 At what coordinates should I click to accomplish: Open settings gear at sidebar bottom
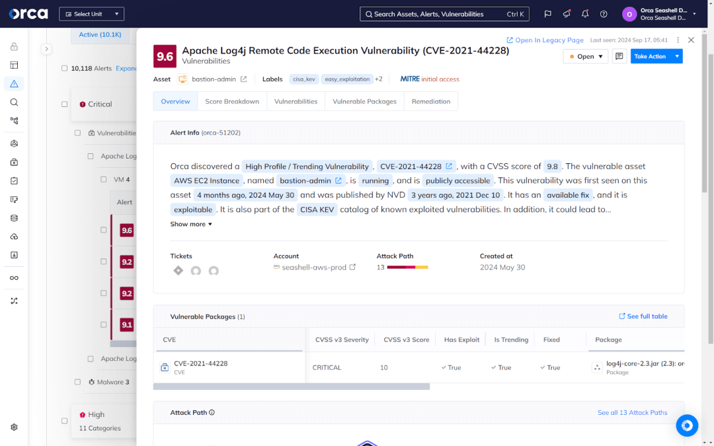[x=14, y=427]
